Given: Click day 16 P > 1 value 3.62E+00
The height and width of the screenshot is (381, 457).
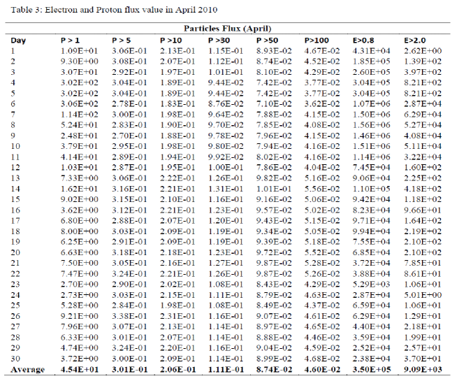Looking at the screenshot, I should (x=79, y=210).
